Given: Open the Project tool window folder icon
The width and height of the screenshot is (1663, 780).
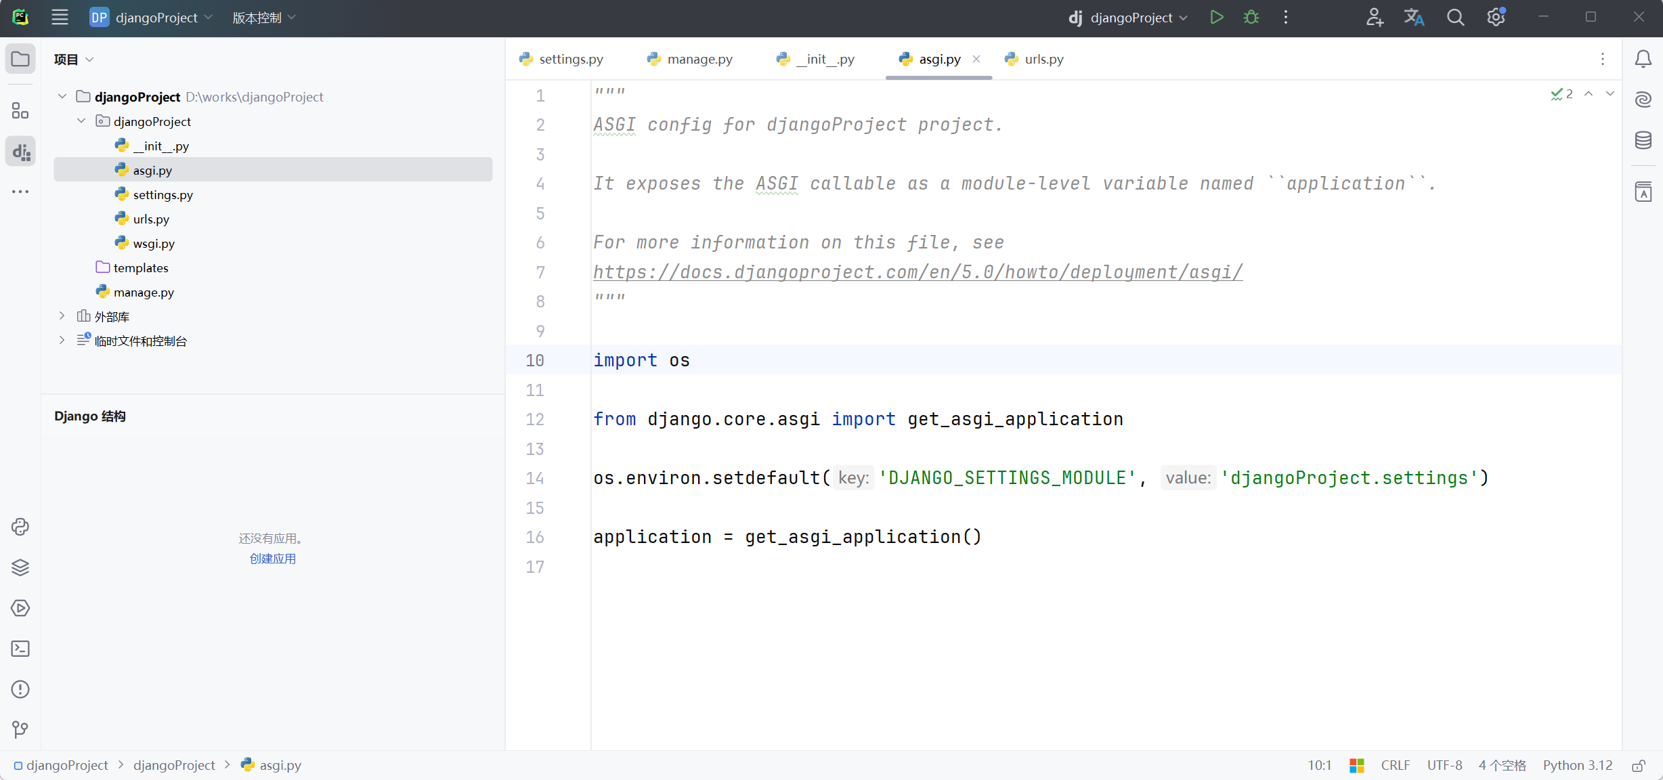Looking at the screenshot, I should [20, 60].
